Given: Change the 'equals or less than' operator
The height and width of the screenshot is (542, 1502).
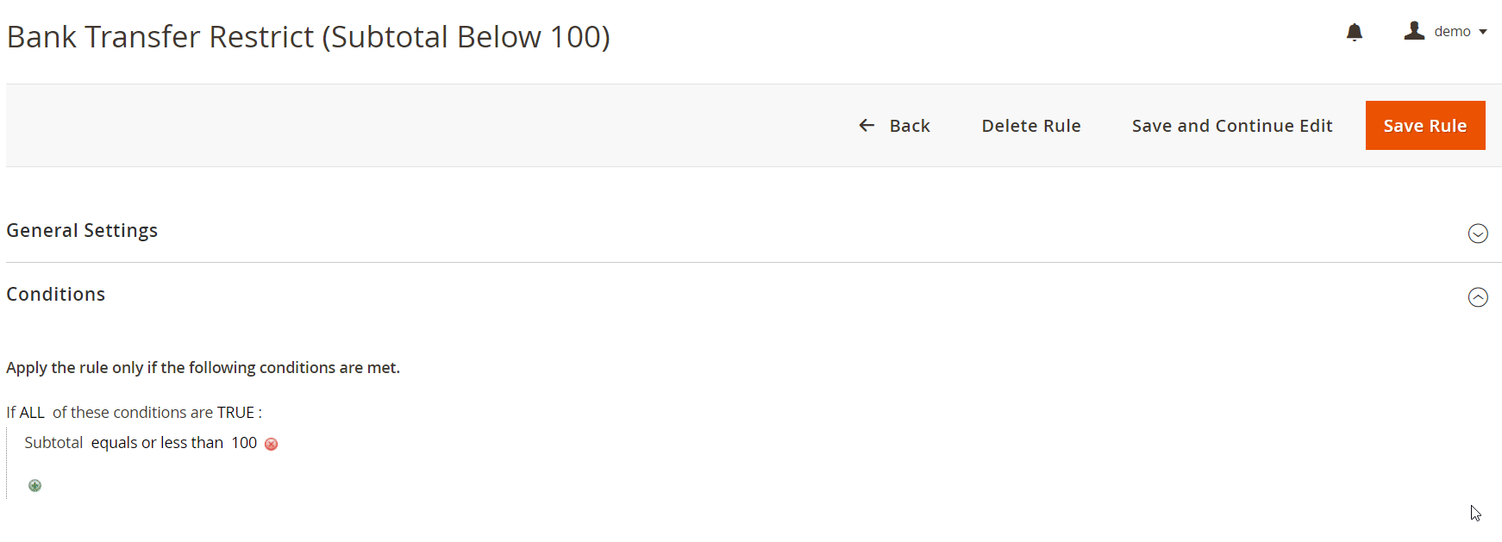Looking at the screenshot, I should 157,443.
